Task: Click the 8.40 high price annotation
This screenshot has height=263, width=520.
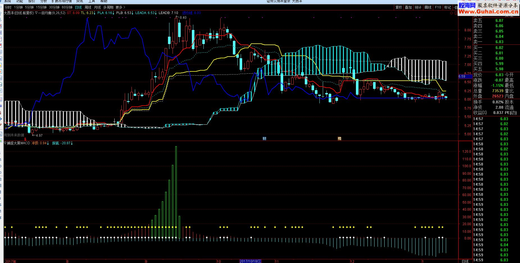Action: [183, 17]
